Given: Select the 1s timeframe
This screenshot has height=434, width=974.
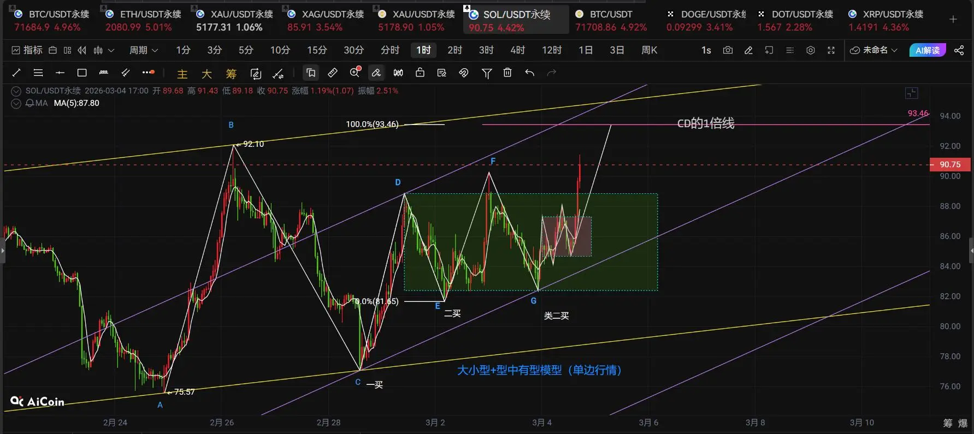Looking at the screenshot, I should click(x=706, y=50).
